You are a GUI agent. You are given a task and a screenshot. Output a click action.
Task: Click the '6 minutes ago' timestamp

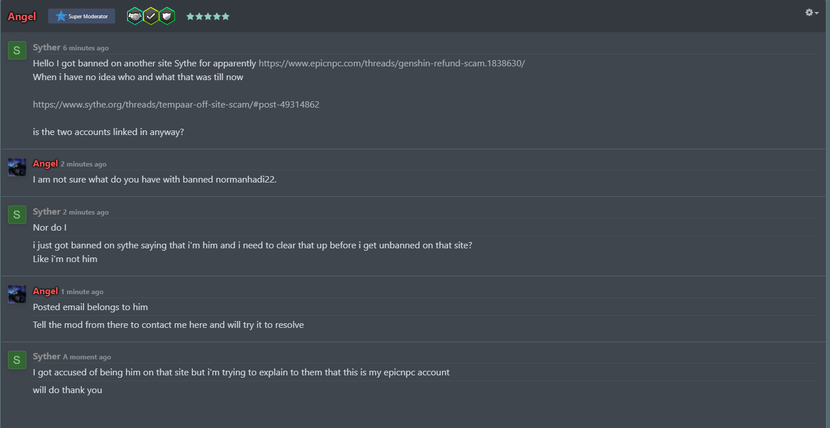click(x=86, y=48)
